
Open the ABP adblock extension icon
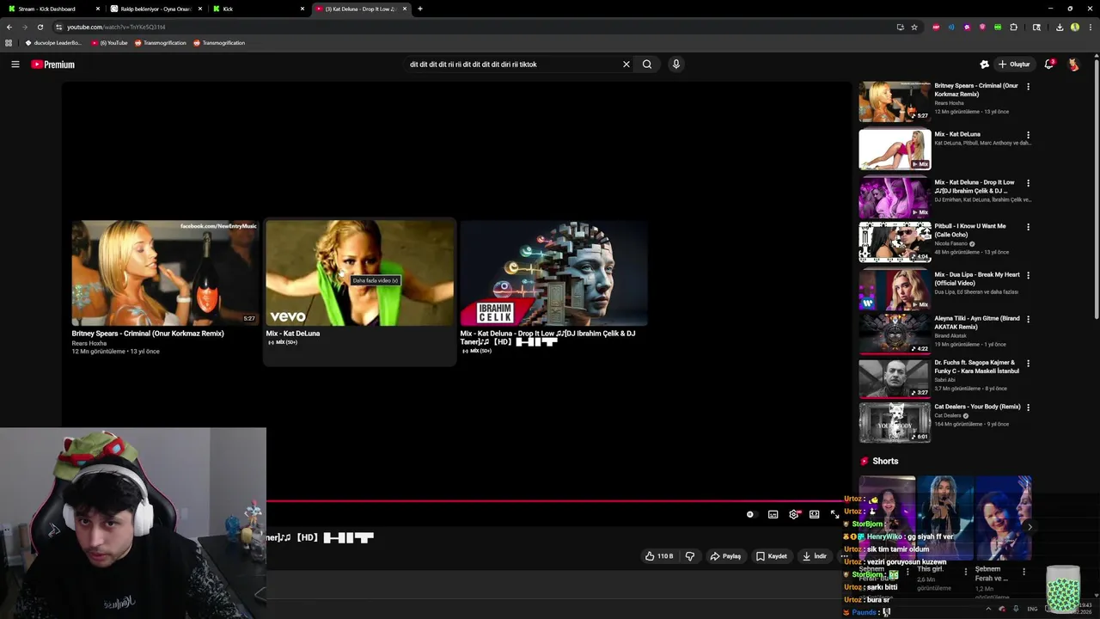pyautogui.click(x=936, y=27)
